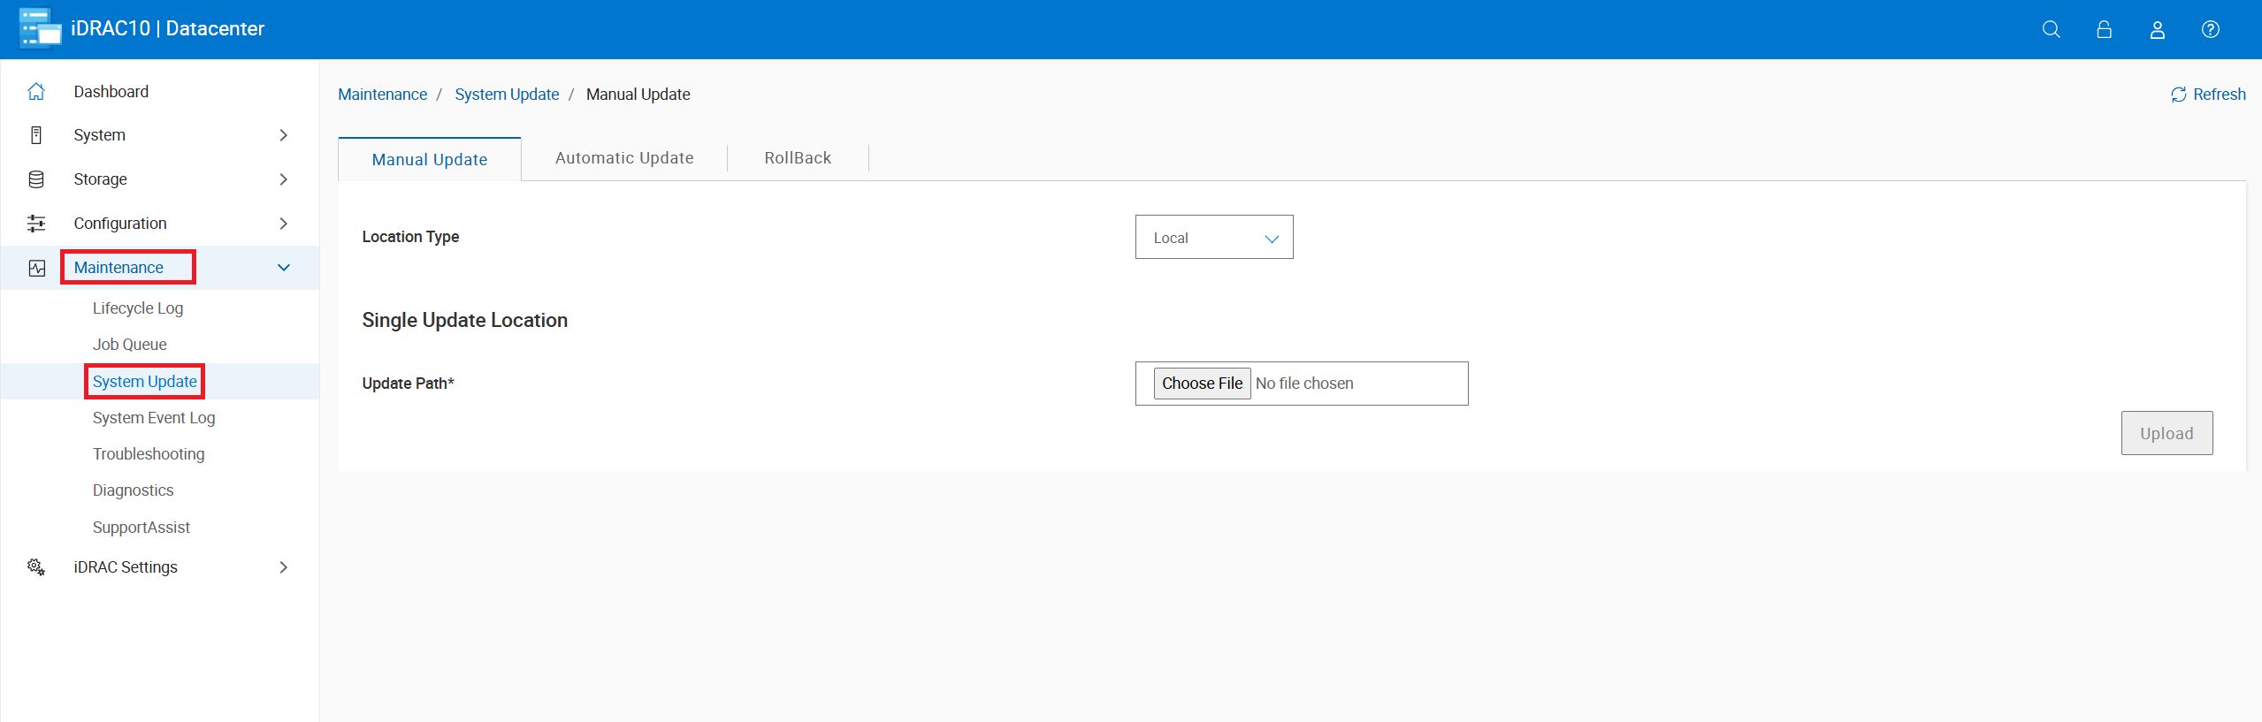The image size is (2262, 722).
Task: Expand the iDRAC Settings chevron
Action: pos(283,567)
